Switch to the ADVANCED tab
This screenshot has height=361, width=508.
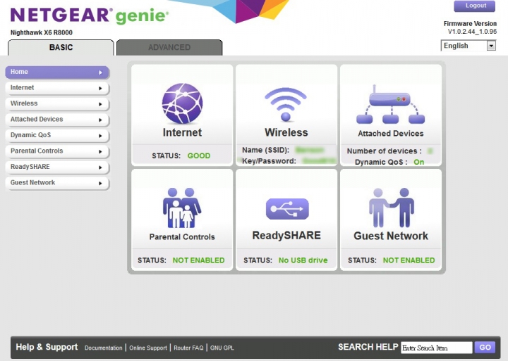tap(169, 48)
